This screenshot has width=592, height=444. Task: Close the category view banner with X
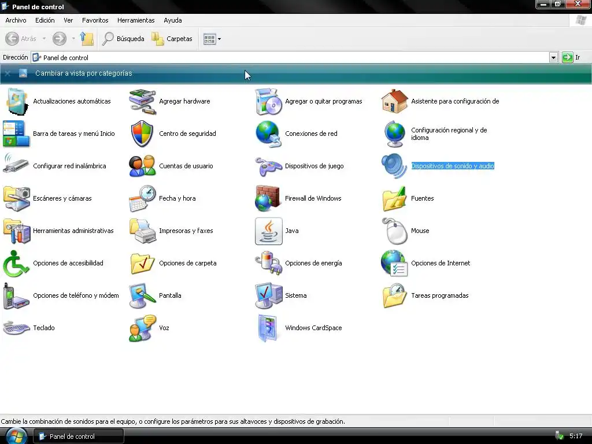point(8,73)
